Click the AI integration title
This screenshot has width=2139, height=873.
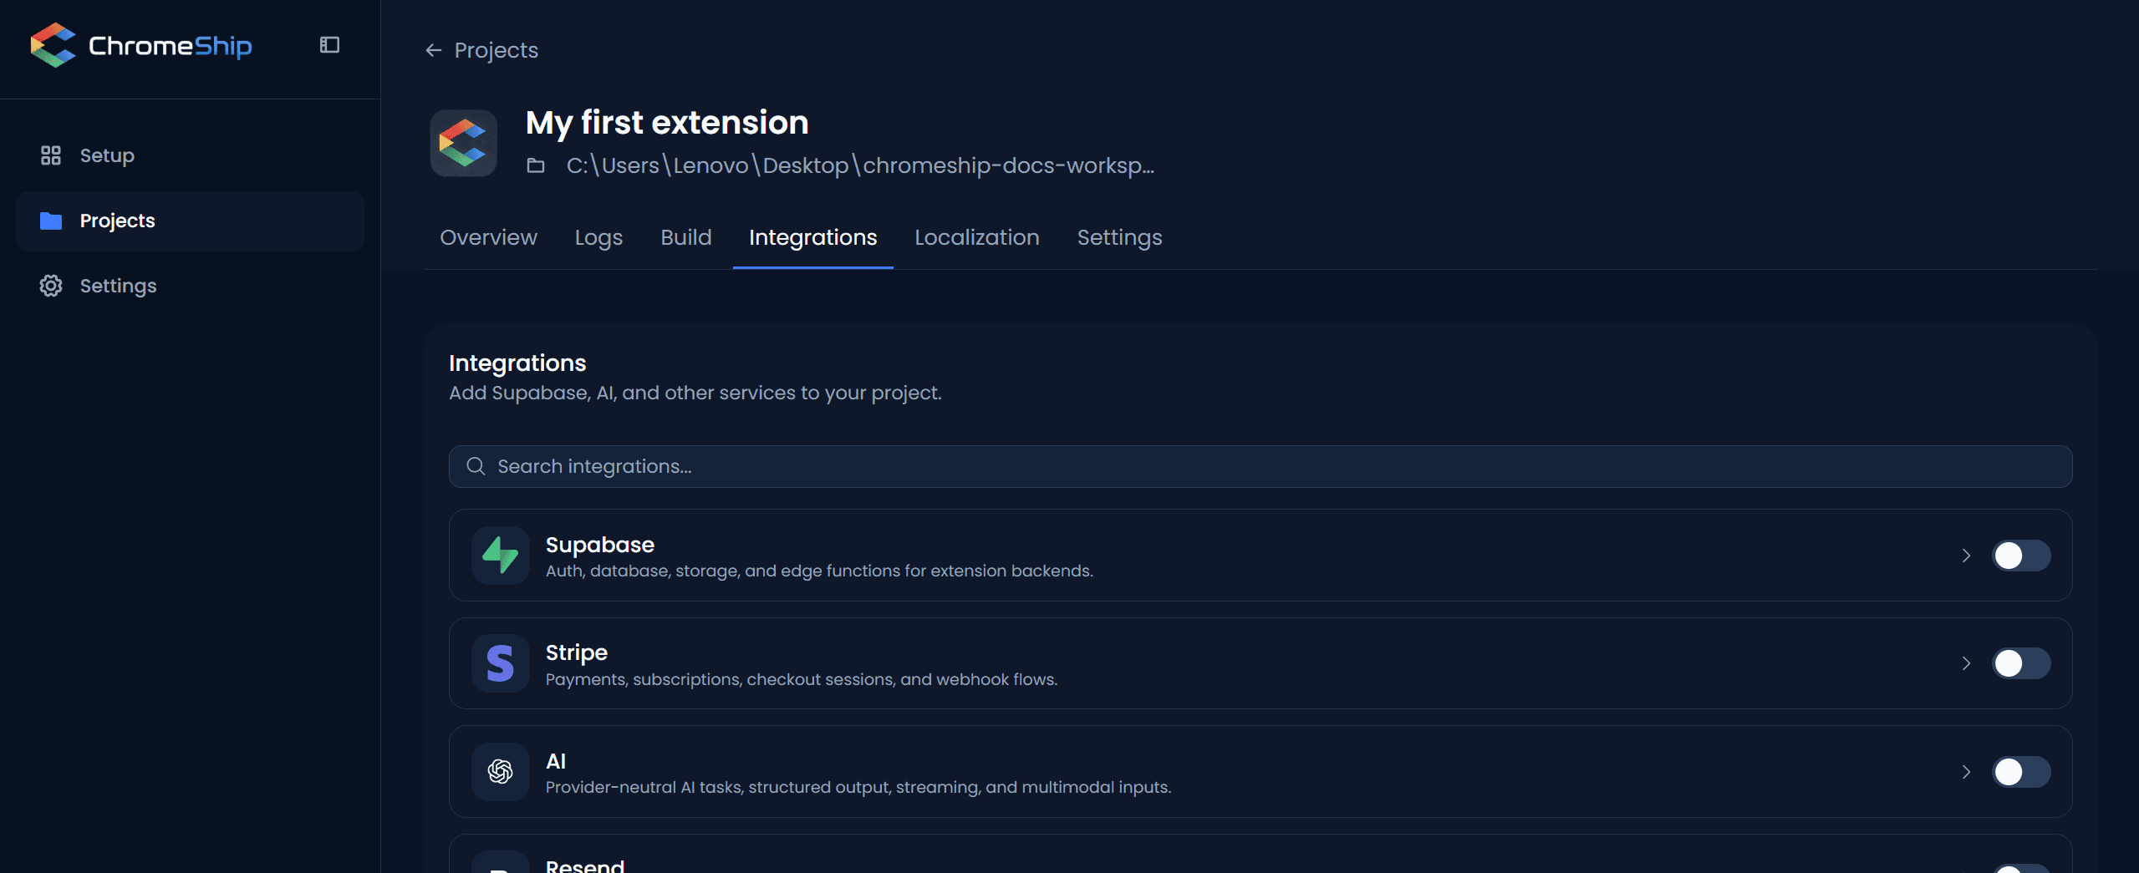point(555,761)
